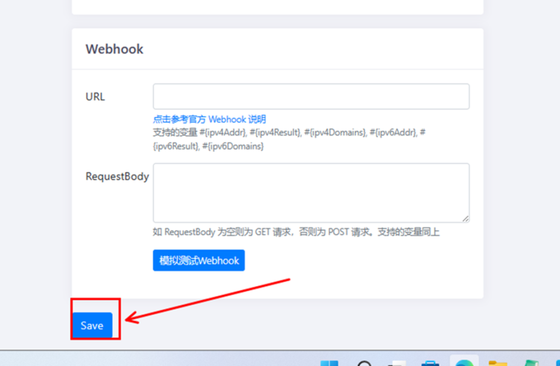Click the RequestBody resize grip corner
This screenshot has width=560, height=366.
point(465,219)
